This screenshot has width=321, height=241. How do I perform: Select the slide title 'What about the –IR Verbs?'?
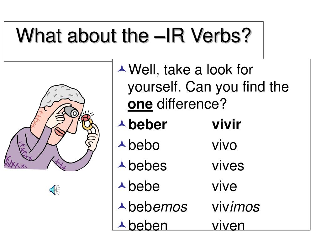click(x=134, y=35)
